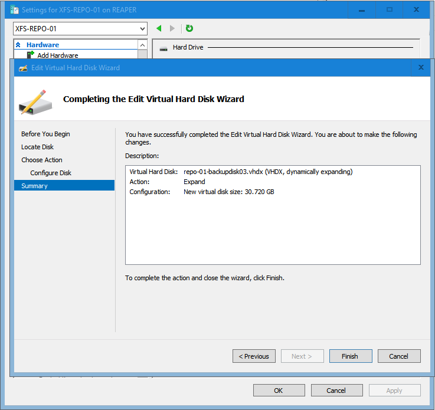The height and width of the screenshot is (410, 435).
Task: Click the 'Hard Drive' label in Settings pane
Action: (x=188, y=47)
